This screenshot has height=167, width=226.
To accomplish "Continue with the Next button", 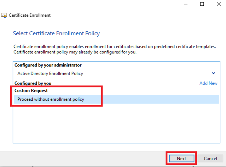I will 182,159.
